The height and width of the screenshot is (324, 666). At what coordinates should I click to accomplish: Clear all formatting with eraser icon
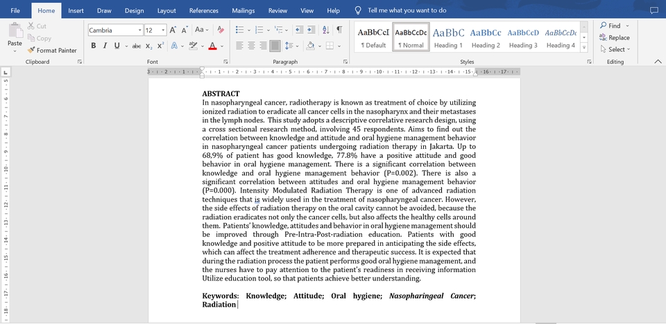[221, 30]
